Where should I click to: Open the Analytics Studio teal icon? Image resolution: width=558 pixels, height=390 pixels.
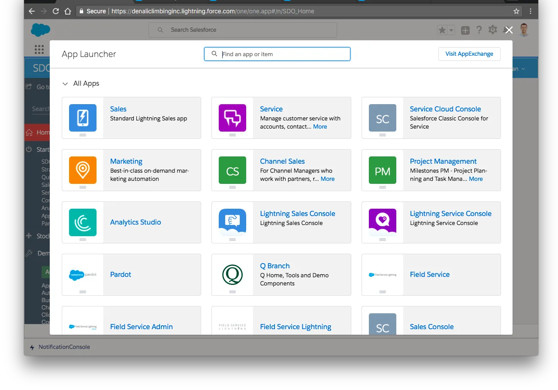[83, 222]
